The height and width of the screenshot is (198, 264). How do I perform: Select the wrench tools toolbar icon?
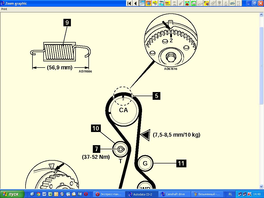tap(142, 3)
